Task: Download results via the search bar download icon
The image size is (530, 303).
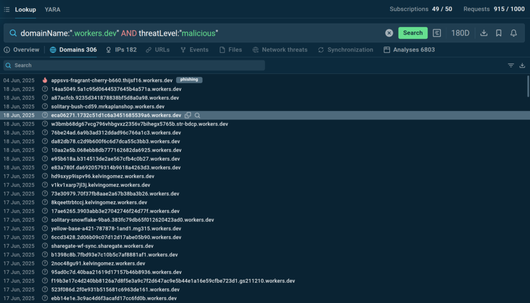Action: (x=484, y=33)
